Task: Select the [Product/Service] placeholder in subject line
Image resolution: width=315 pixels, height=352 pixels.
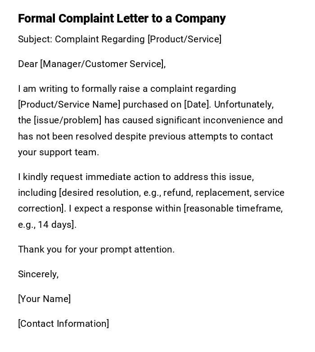Action: pyautogui.click(x=184, y=39)
